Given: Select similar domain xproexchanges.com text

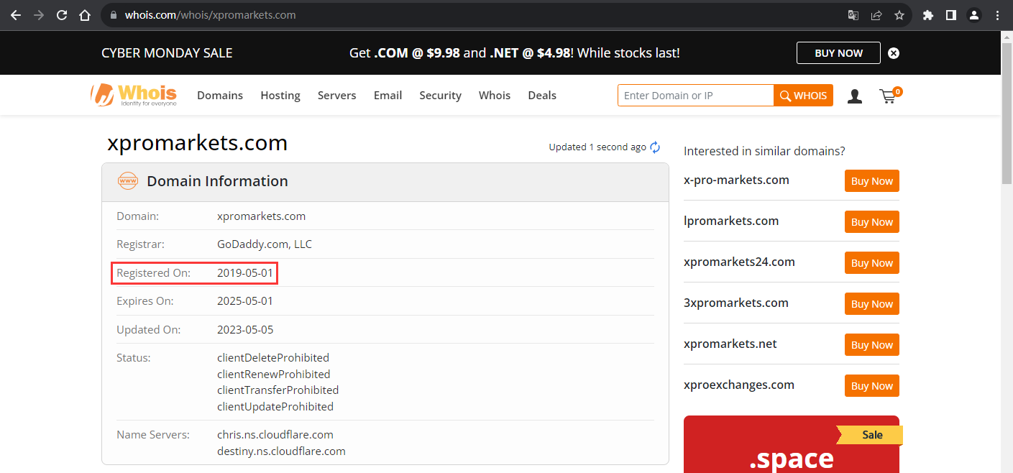Looking at the screenshot, I should 739,385.
